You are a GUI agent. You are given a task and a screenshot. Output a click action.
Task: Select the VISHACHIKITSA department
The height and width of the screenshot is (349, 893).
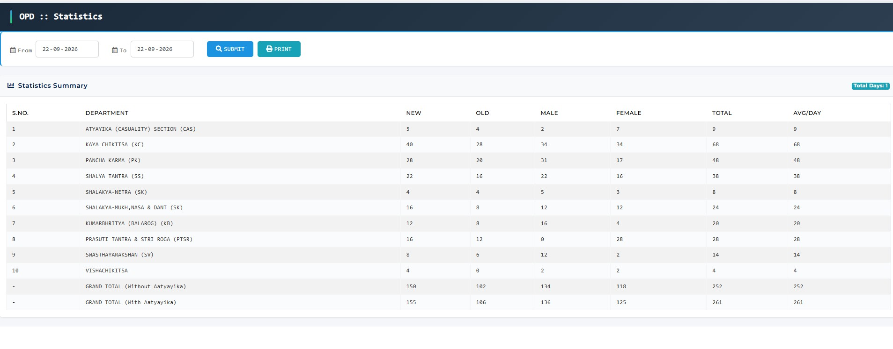(107, 271)
